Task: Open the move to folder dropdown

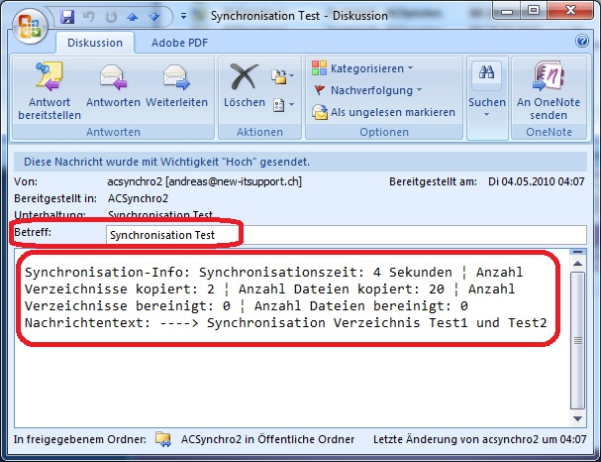Action: click(283, 76)
